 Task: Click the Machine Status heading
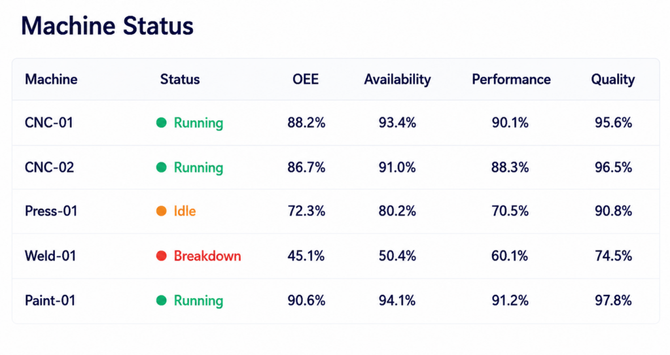coord(107,25)
